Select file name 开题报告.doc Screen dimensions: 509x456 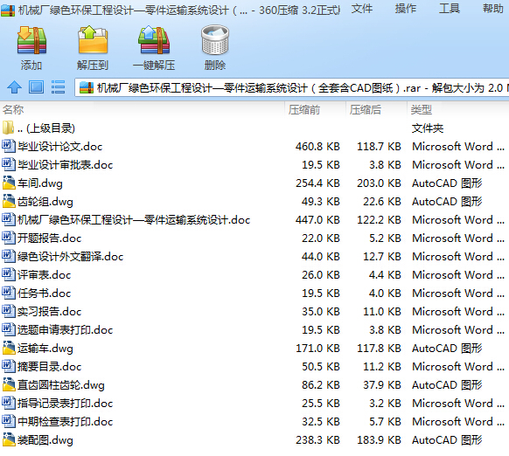pyautogui.click(x=49, y=238)
